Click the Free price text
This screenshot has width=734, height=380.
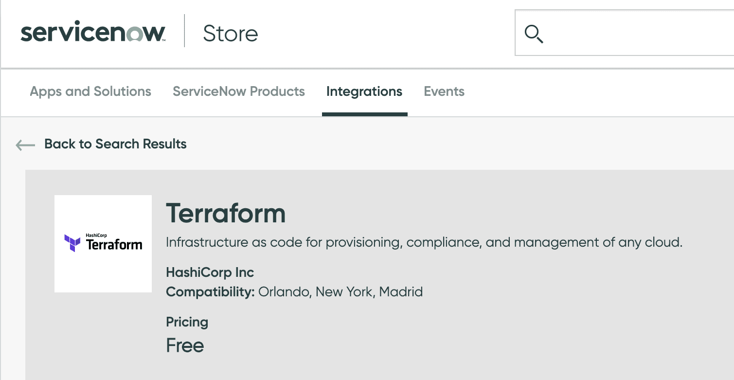point(185,345)
